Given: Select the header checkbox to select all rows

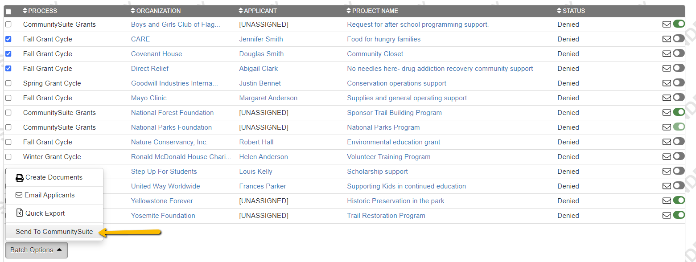Looking at the screenshot, I should point(8,10).
